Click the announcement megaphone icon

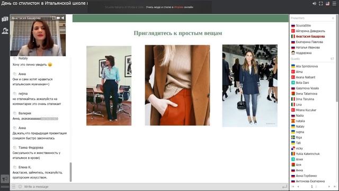click(x=5, y=179)
